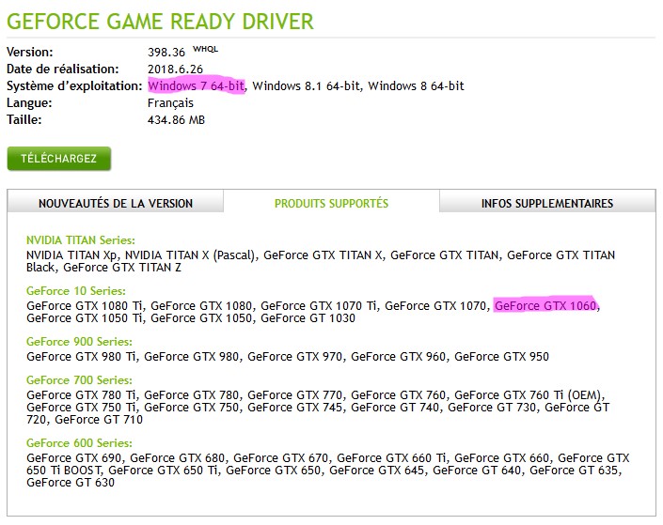Open the NOUVEAUTÉS DE LA VERSION tab
The height and width of the screenshot is (525, 663).
pos(116,203)
